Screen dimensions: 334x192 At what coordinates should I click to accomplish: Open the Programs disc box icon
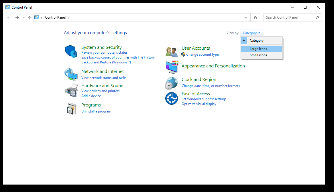tap(71, 108)
